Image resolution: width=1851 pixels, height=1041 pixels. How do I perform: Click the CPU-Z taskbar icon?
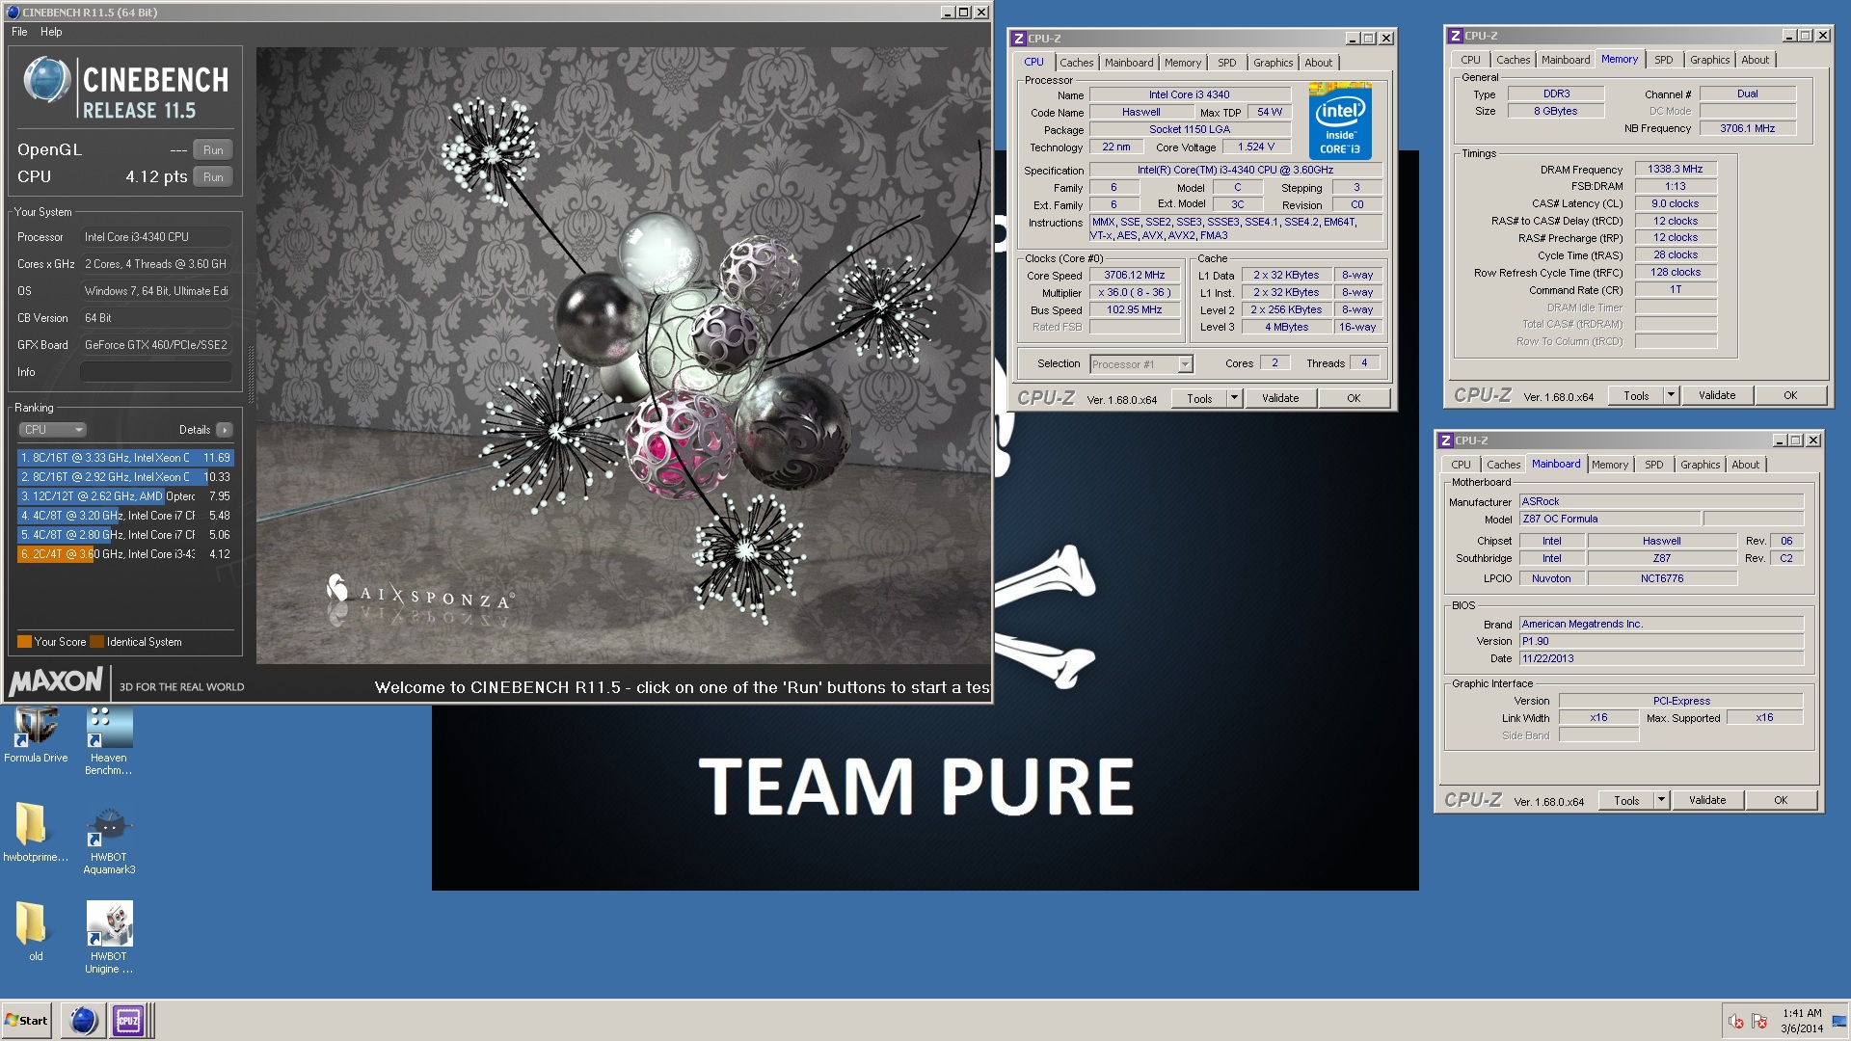[128, 1020]
